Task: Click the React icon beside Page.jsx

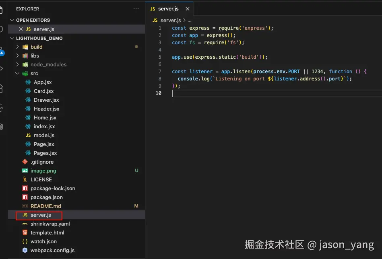Action: 28,144
